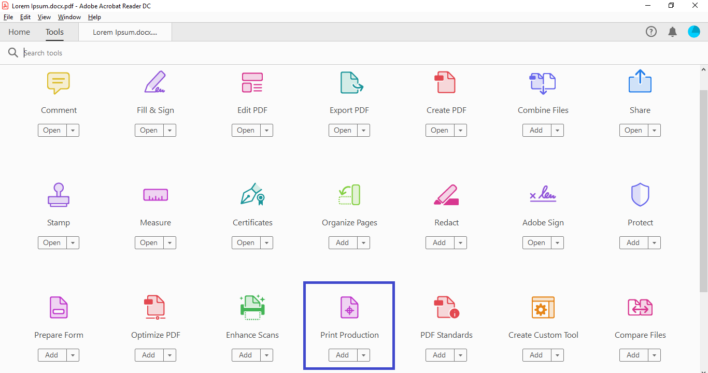
Task: Open the Help menu
Action: tap(94, 17)
